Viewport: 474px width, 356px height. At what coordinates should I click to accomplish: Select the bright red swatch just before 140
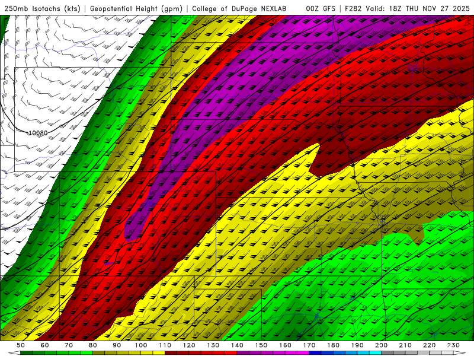click(231, 352)
